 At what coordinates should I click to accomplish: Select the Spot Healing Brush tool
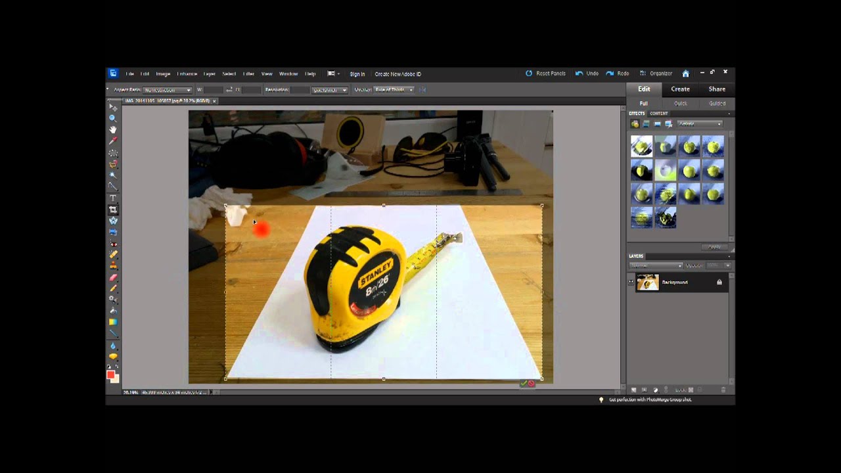tap(113, 254)
